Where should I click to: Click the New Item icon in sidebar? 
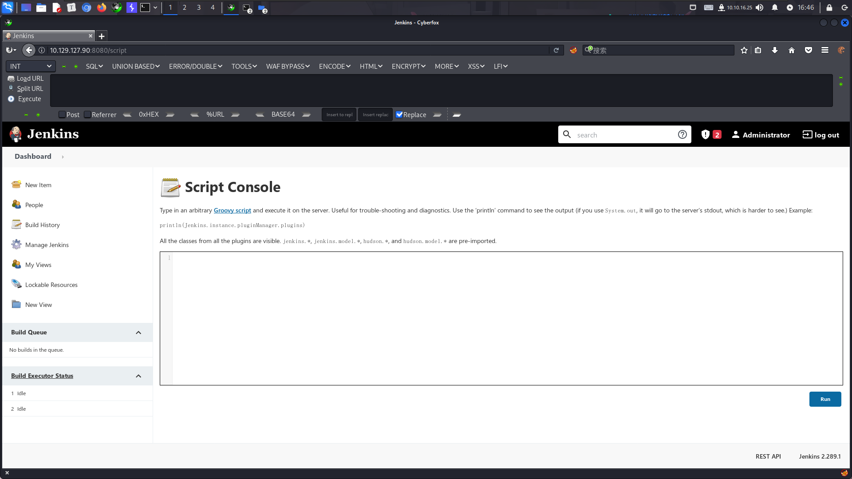click(x=16, y=185)
